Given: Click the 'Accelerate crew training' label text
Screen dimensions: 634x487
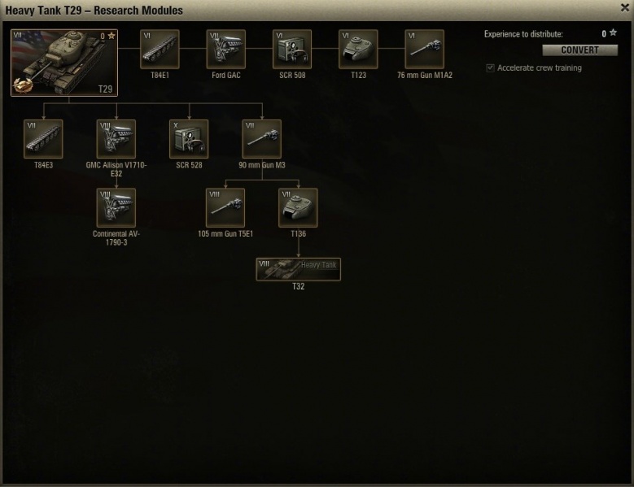Looking at the screenshot, I should [x=540, y=67].
